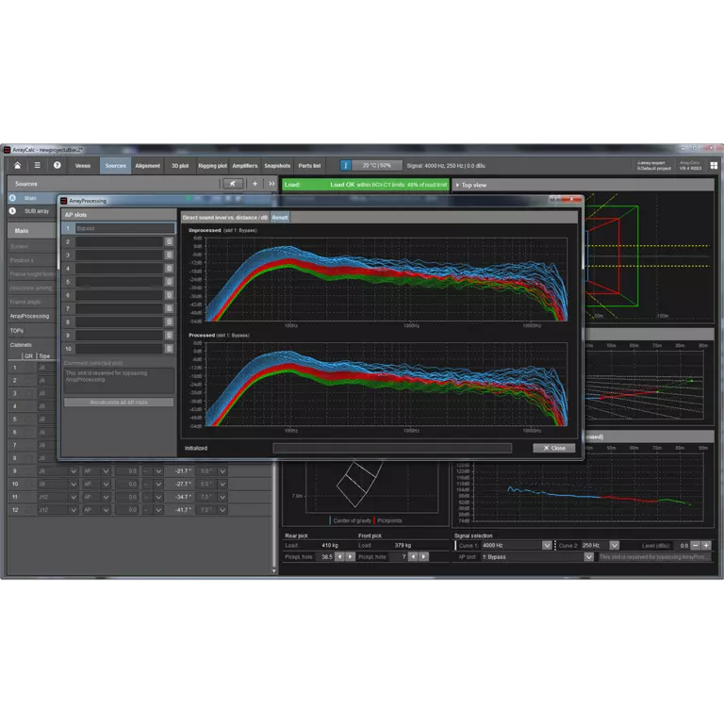Click the Main row in Sources list
The height and width of the screenshot is (724, 724).
click(x=32, y=198)
